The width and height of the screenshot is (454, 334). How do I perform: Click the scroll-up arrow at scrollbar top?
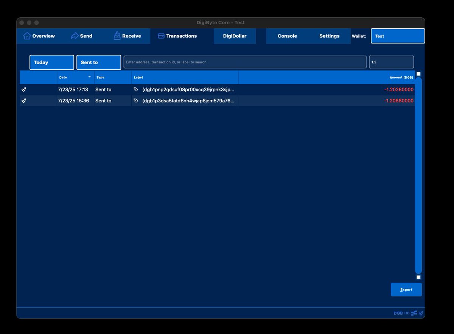pyautogui.click(x=418, y=74)
